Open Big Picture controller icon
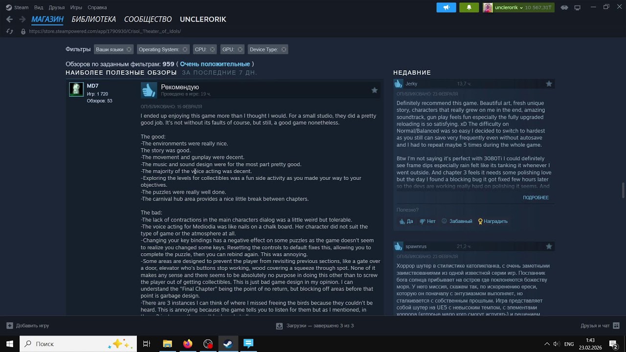Screen dimensions: 626x352 click(x=564, y=7)
